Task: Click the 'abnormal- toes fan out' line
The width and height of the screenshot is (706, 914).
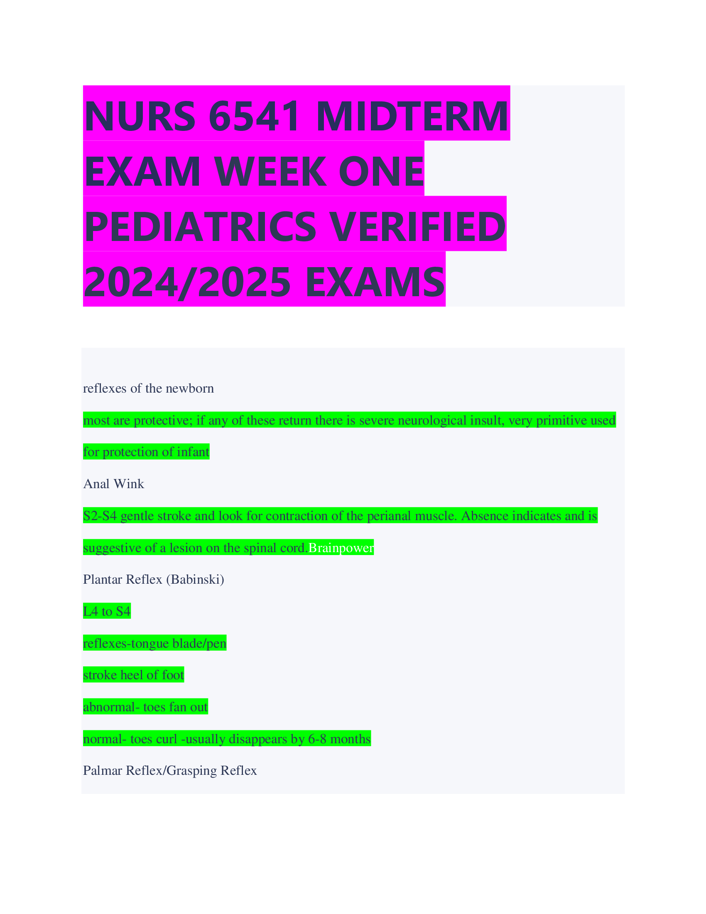Action: pyautogui.click(x=145, y=707)
